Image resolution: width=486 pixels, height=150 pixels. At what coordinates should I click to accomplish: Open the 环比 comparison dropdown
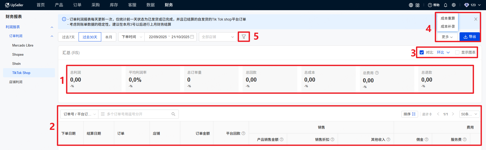click(443, 52)
